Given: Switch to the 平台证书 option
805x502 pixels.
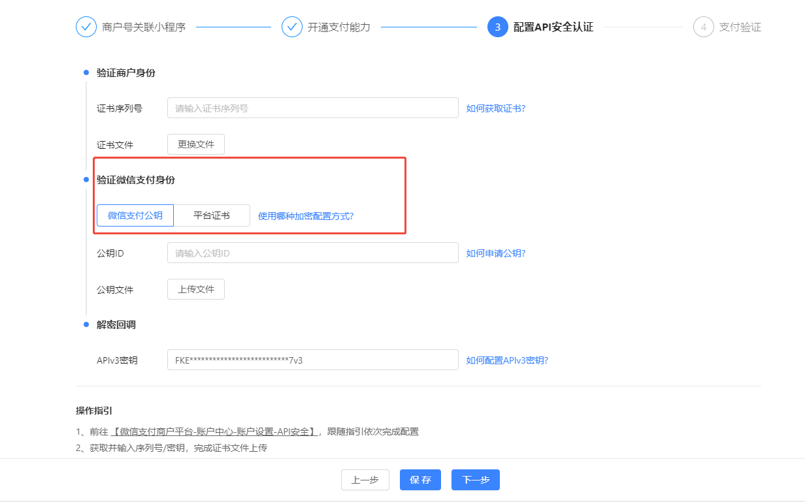Looking at the screenshot, I should tap(212, 215).
